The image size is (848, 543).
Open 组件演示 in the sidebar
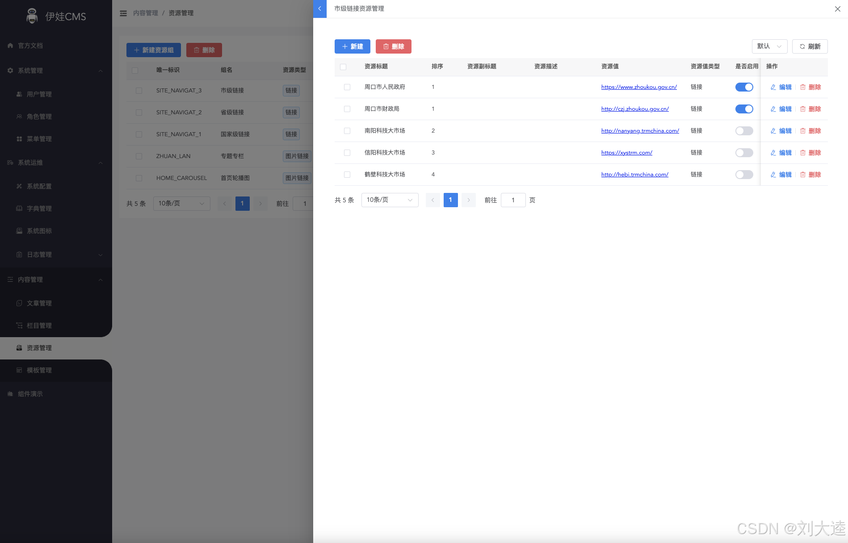(56, 394)
